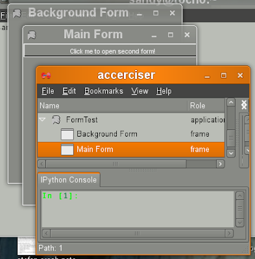Click the tree view scroll up arrow

coord(231,102)
